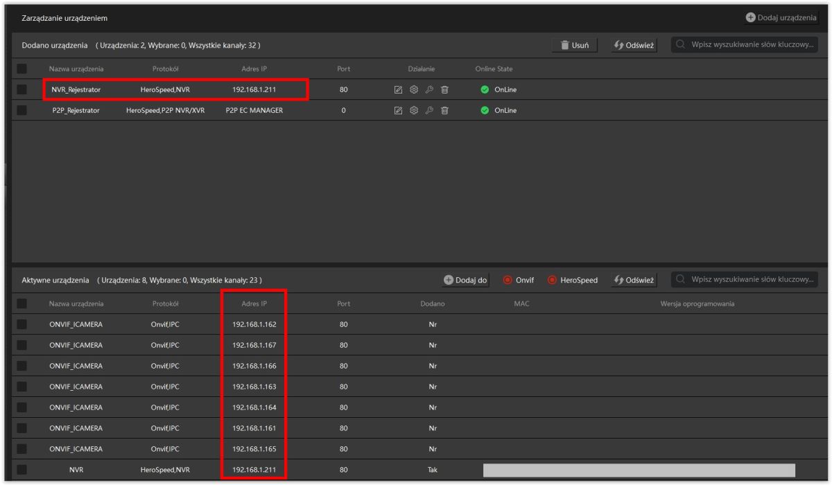Click P2P_Rejestrator device name
Viewport: 832px width, 485px height.
[76, 110]
